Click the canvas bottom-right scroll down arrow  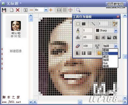(x=125, y=98)
